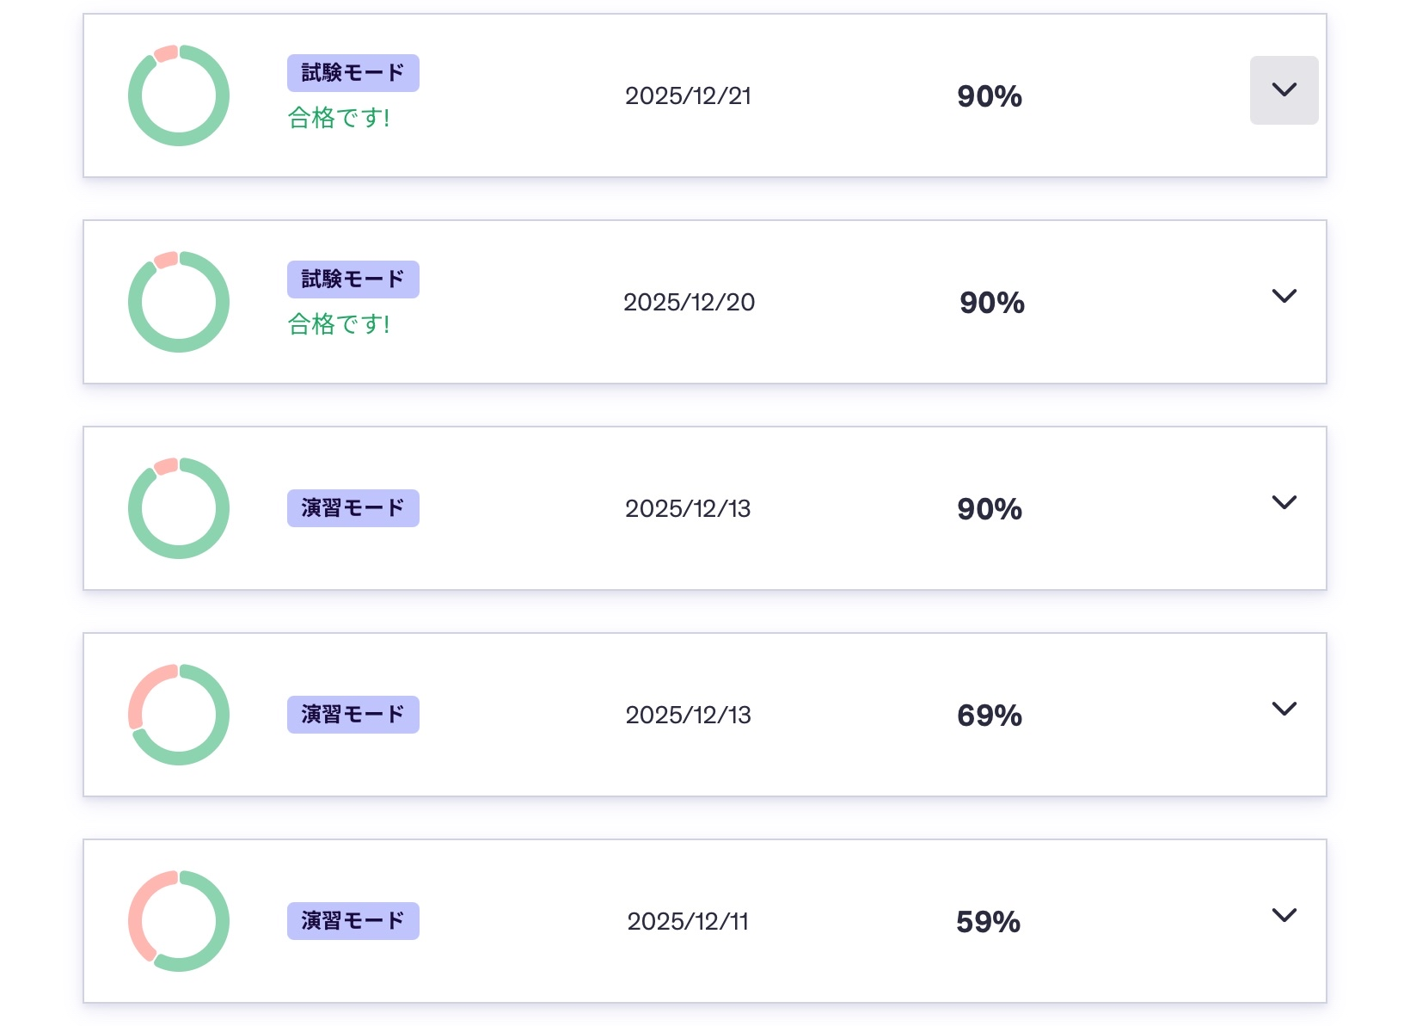This screenshot has width=1410, height=1026.
Task: Click the 試験モード badge dated 2025/12/20
Action: pos(352,280)
